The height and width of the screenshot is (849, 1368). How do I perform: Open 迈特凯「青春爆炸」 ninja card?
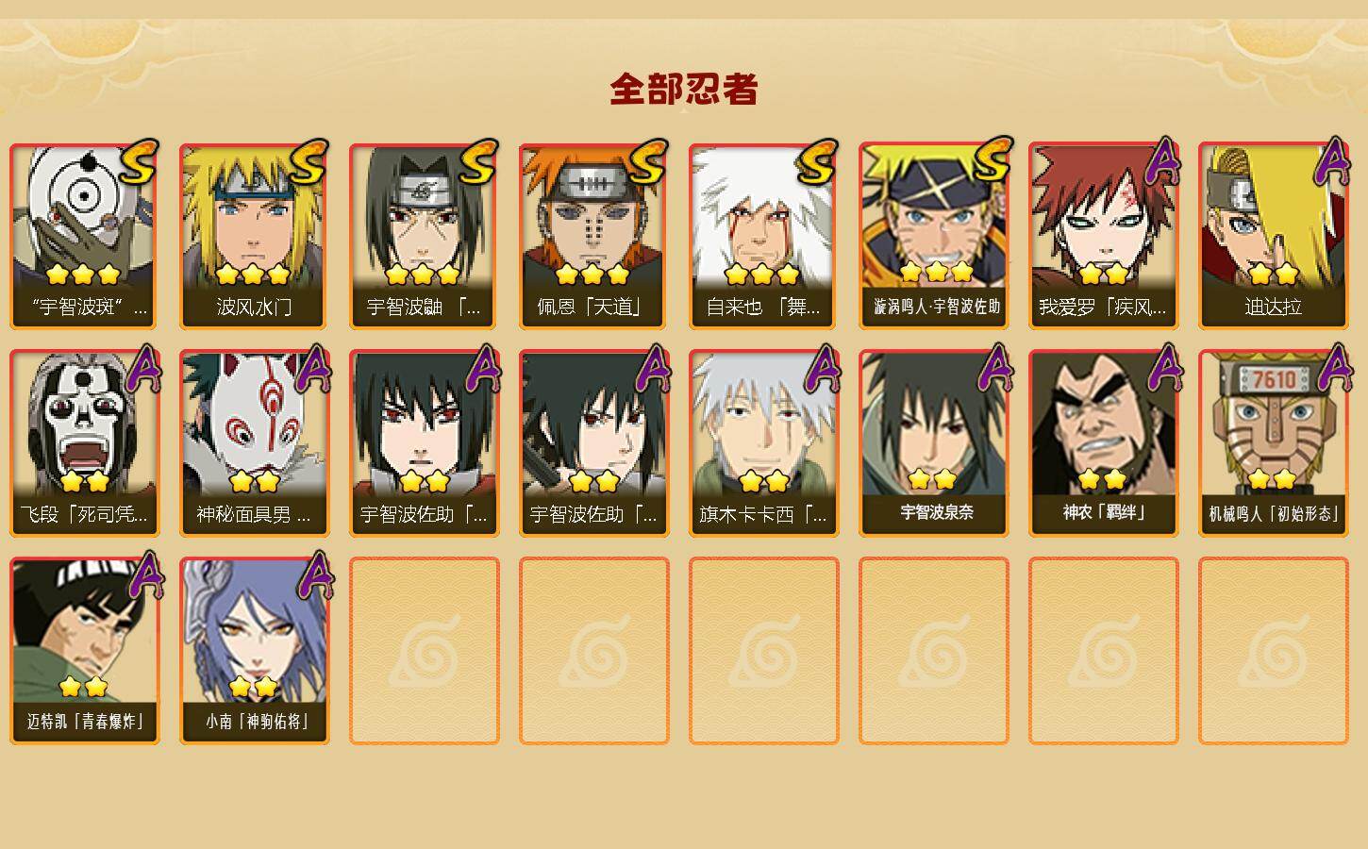84,651
